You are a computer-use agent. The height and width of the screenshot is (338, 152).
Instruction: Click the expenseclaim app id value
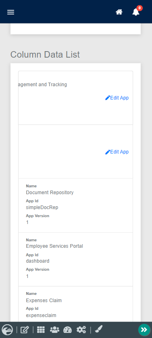point(41,315)
